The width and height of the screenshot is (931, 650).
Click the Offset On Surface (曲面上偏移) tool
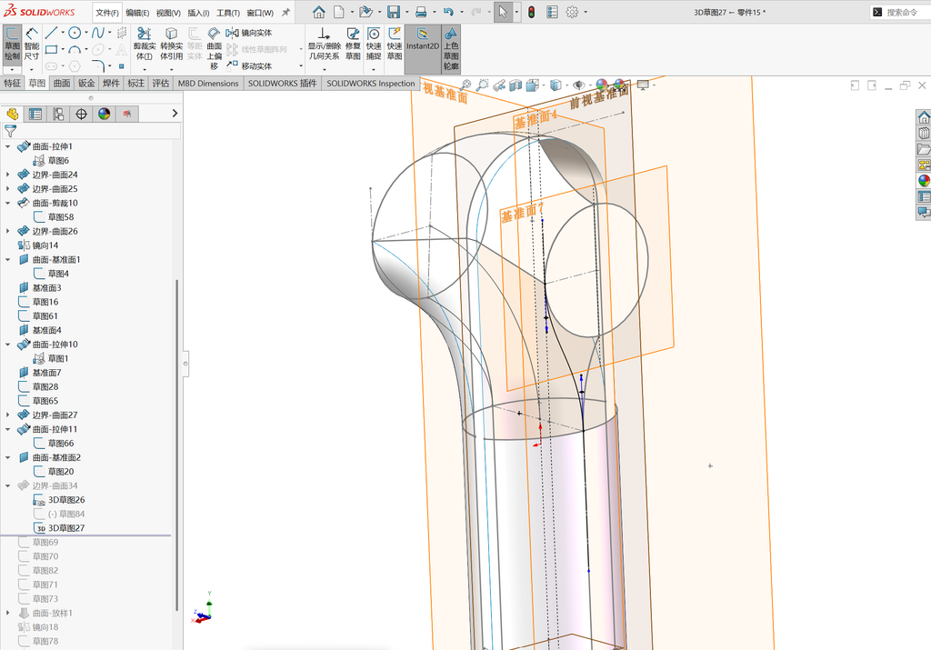[x=214, y=49]
